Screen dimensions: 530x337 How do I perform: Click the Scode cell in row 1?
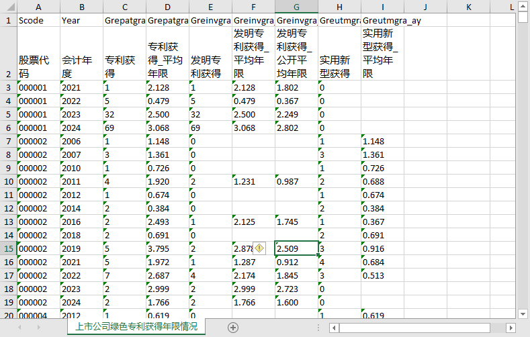pos(38,20)
